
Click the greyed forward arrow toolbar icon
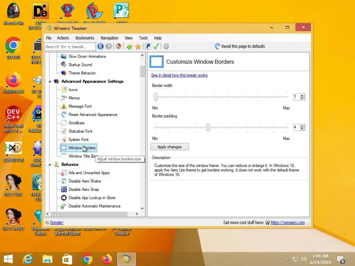click(109, 46)
